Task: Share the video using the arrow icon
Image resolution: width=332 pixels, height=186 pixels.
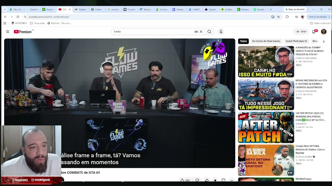Action: 207,180
